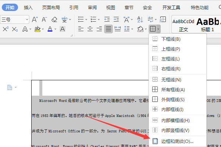Click the phonetic guide (wén) icon
The image size is (221, 147).
[64, 19]
